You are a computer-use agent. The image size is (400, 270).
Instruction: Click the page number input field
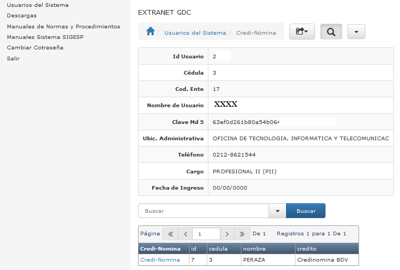[x=206, y=234]
